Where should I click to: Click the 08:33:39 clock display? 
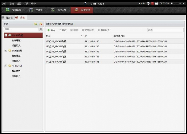tap(164, 3)
